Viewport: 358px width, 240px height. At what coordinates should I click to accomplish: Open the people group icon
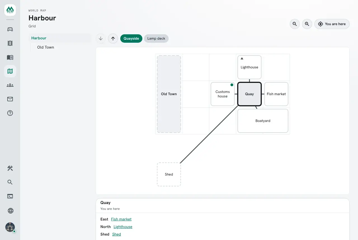[10, 85]
